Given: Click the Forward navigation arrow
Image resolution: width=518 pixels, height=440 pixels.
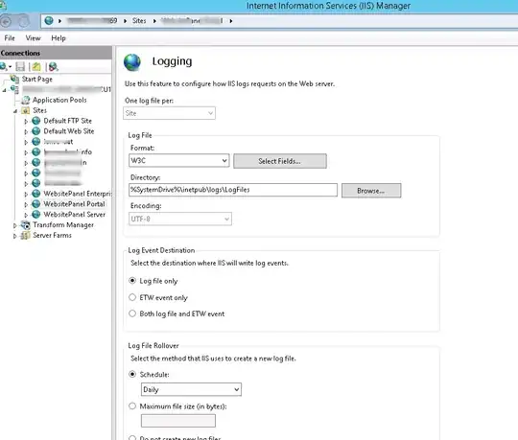Looking at the screenshot, I should [x=23, y=21].
